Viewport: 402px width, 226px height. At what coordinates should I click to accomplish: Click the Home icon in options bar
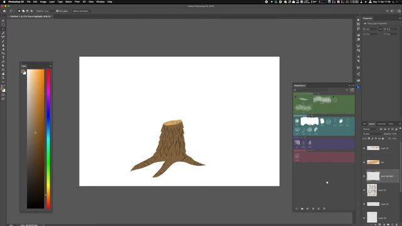click(x=4, y=11)
